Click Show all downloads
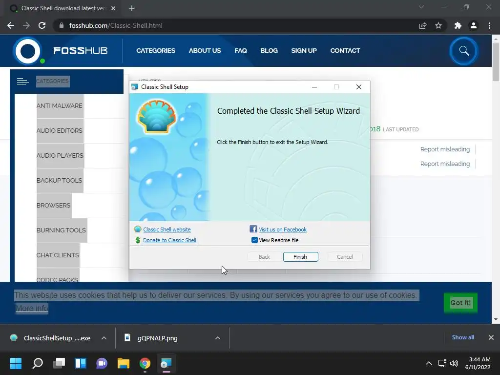The width and height of the screenshot is (500, 375). (x=463, y=337)
